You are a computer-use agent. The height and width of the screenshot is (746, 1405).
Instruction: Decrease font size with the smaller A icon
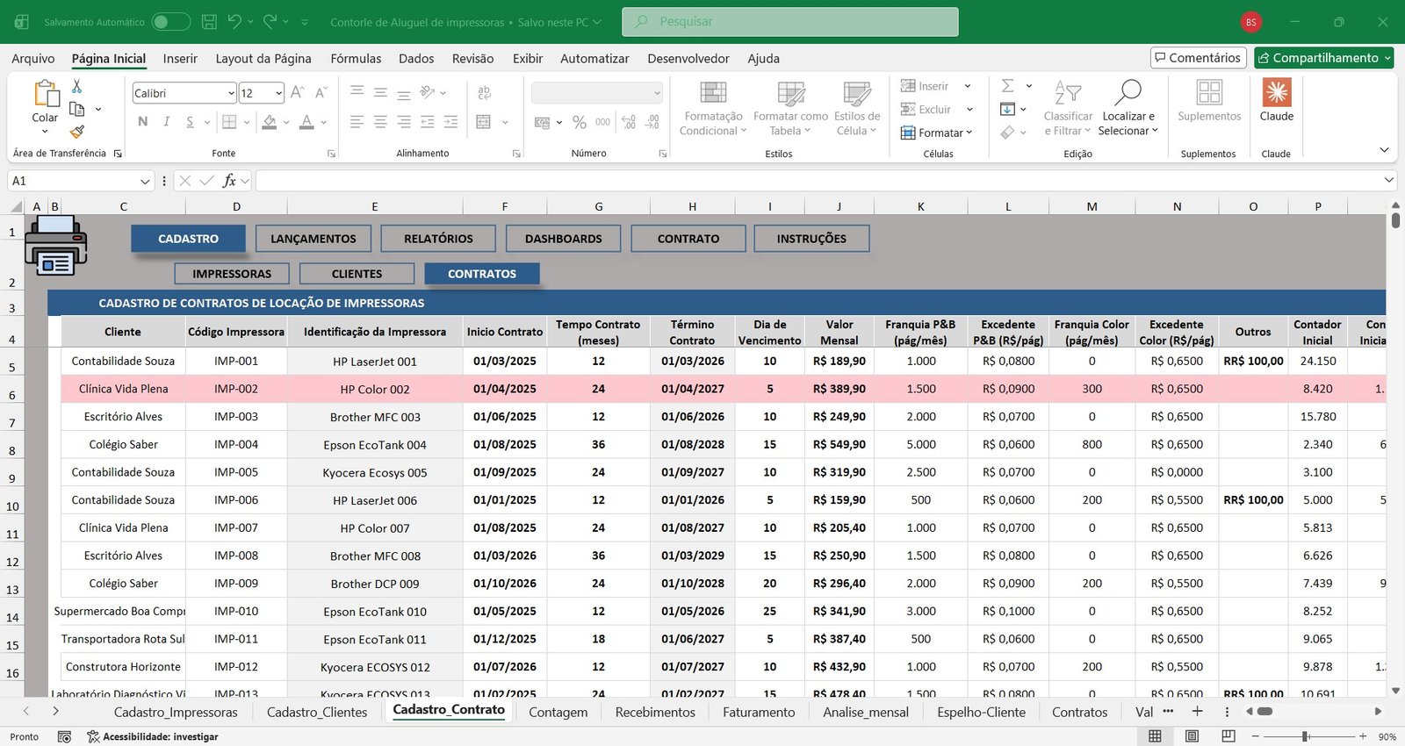tap(321, 93)
